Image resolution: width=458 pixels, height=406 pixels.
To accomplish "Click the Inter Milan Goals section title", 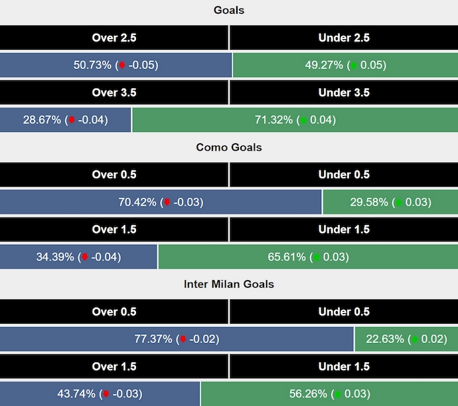I will pos(229,284).
